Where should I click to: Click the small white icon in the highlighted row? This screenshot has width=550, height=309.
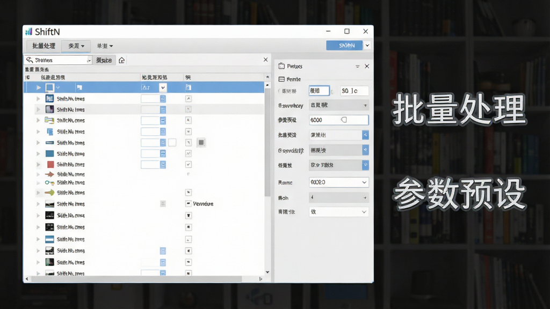(79, 87)
